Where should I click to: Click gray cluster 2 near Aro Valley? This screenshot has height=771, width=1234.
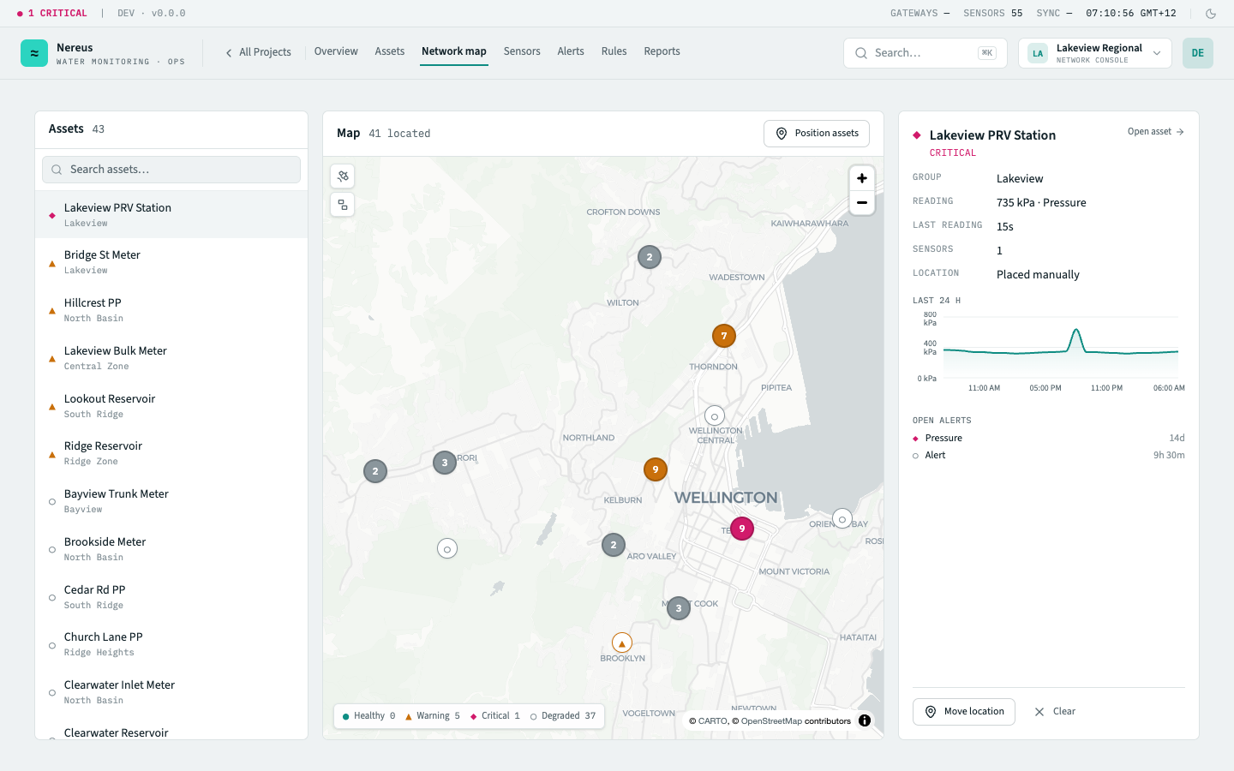614,545
